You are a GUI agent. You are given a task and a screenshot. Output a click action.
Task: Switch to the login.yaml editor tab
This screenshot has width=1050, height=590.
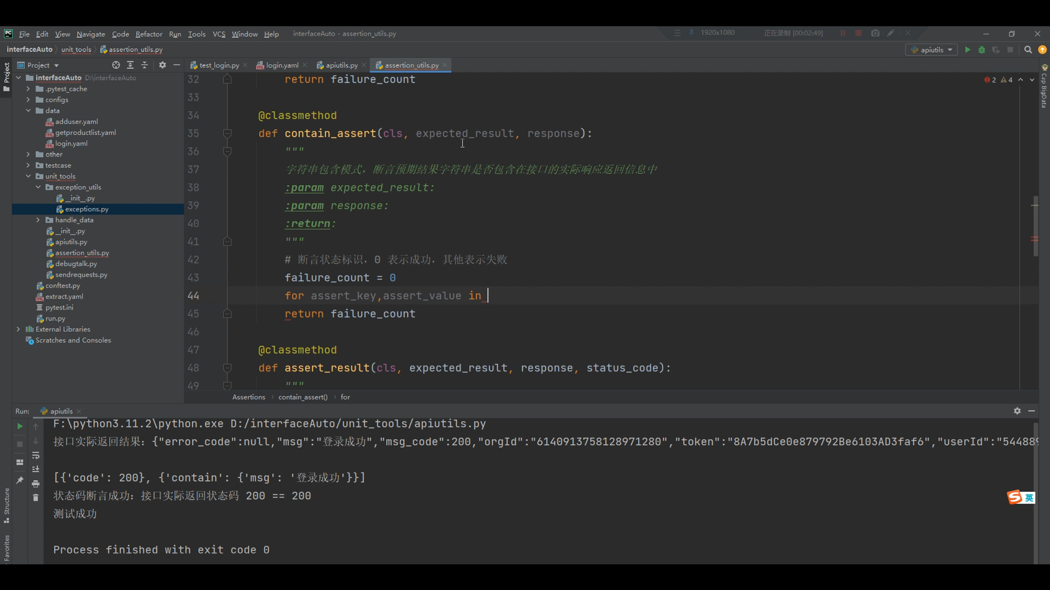pos(282,65)
